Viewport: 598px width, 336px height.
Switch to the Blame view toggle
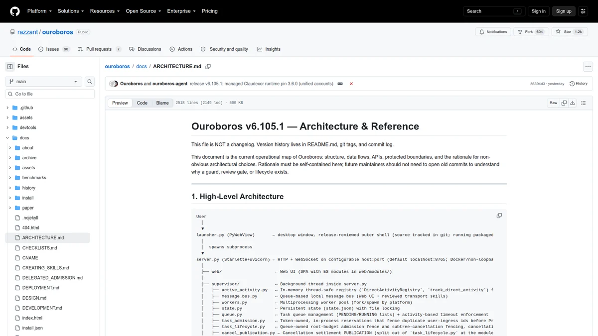[x=162, y=103]
